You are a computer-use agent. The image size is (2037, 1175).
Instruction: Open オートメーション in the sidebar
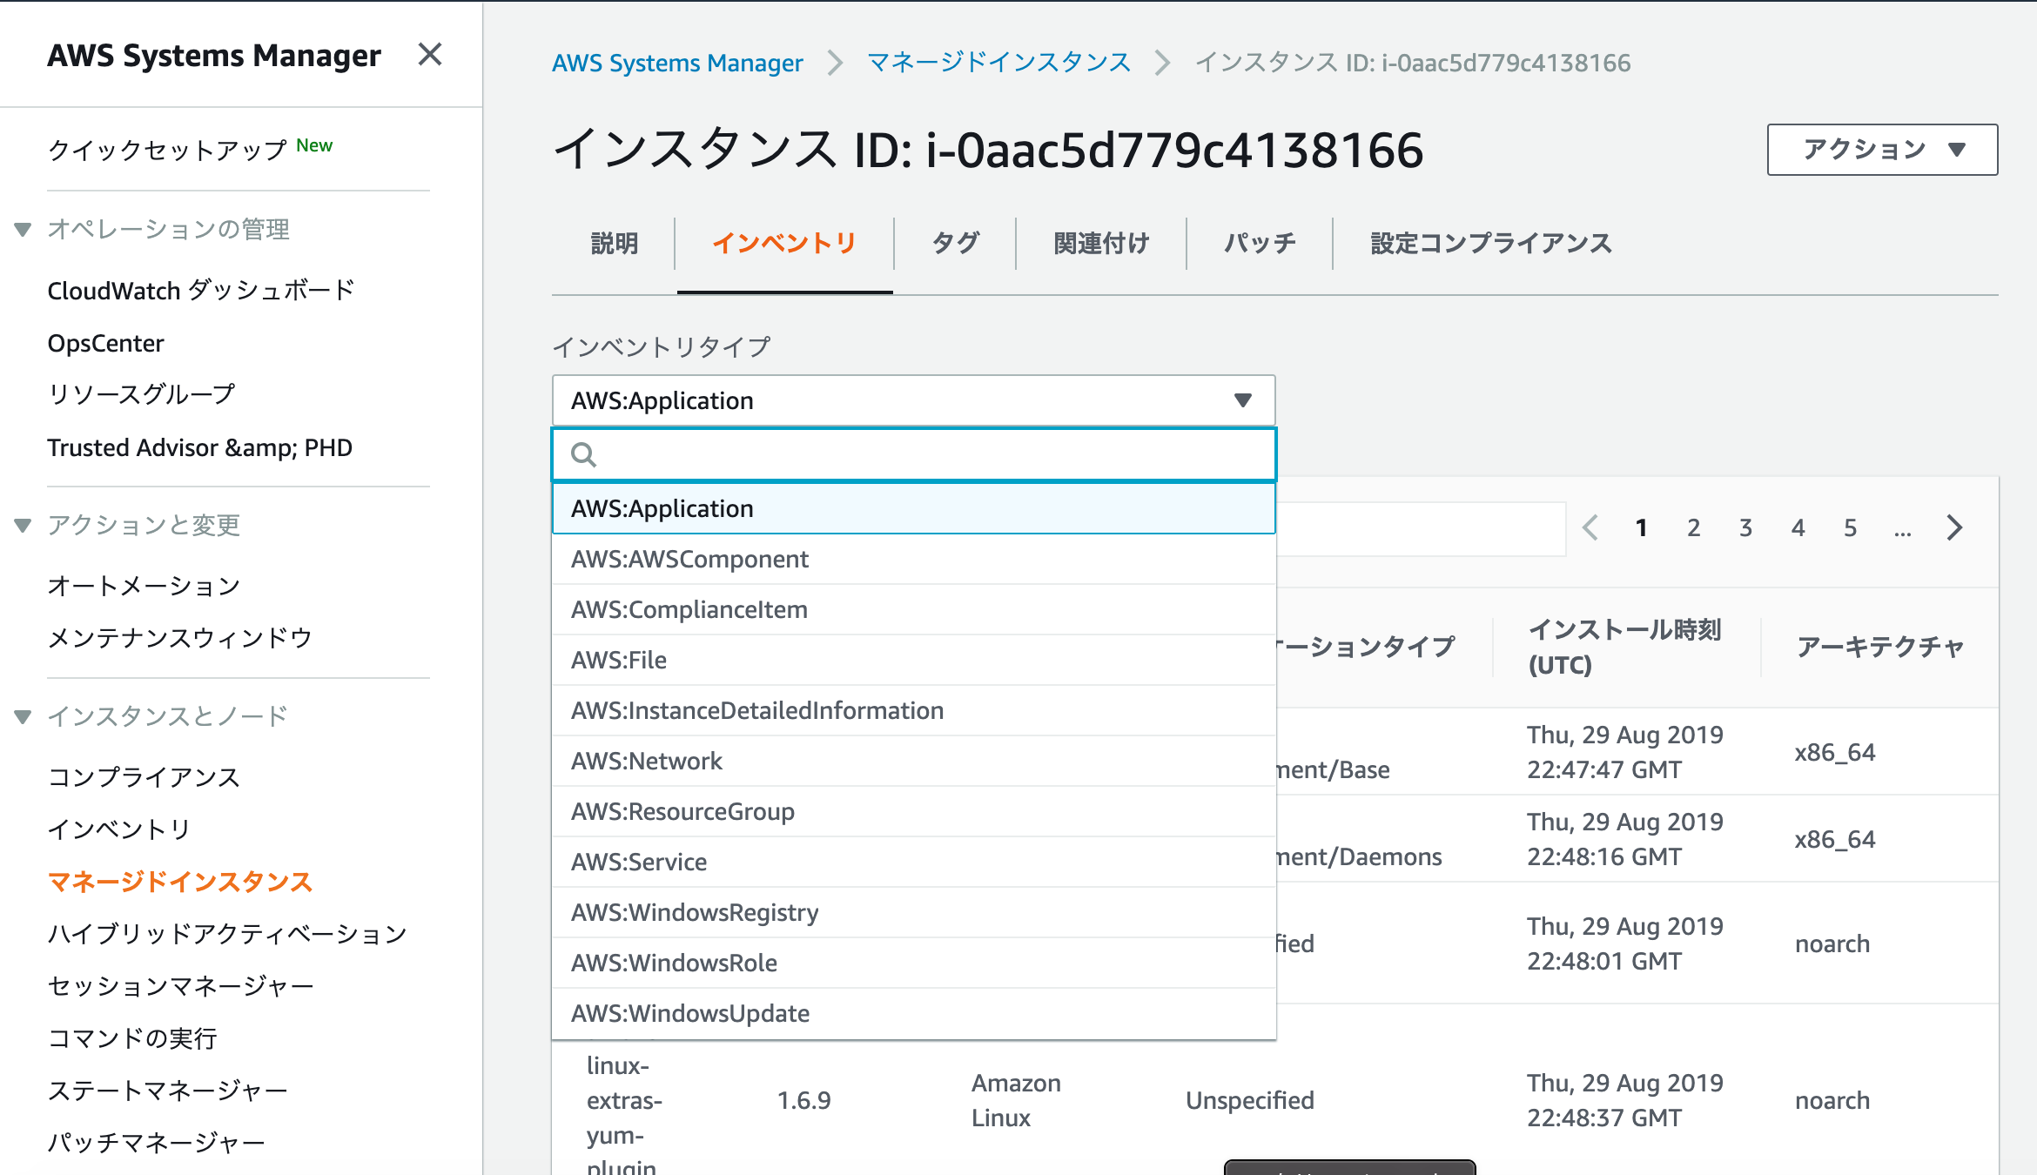tap(144, 586)
